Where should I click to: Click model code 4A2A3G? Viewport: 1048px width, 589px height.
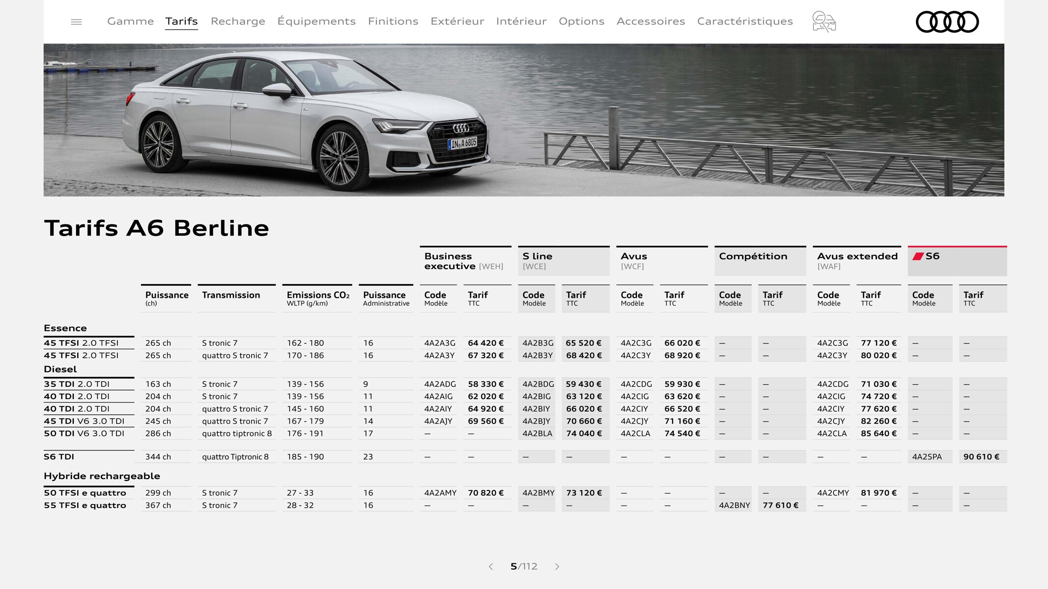point(440,343)
